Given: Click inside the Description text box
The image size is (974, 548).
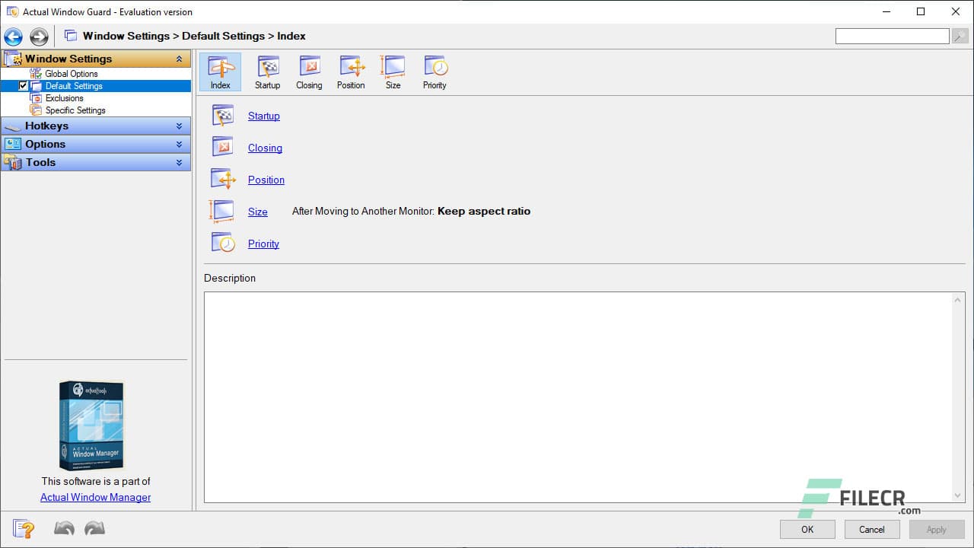Looking at the screenshot, I should pyautogui.click(x=578, y=397).
